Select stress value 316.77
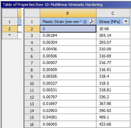 (113, 63)
